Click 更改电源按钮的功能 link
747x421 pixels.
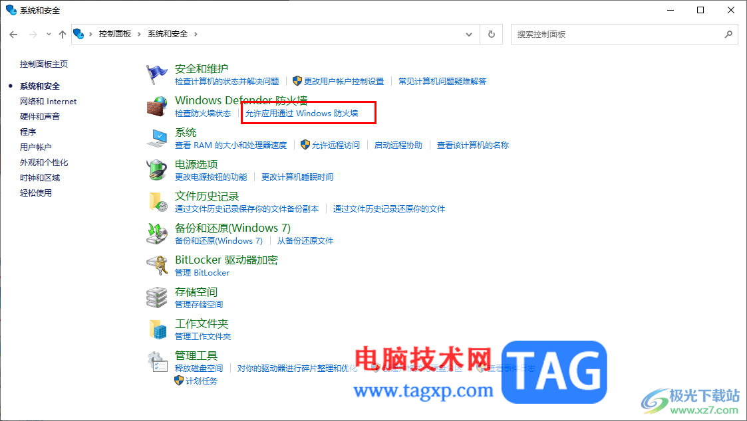tap(211, 177)
